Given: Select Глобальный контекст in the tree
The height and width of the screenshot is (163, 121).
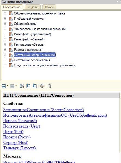Looking at the screenshot, I should click(29, 19).
